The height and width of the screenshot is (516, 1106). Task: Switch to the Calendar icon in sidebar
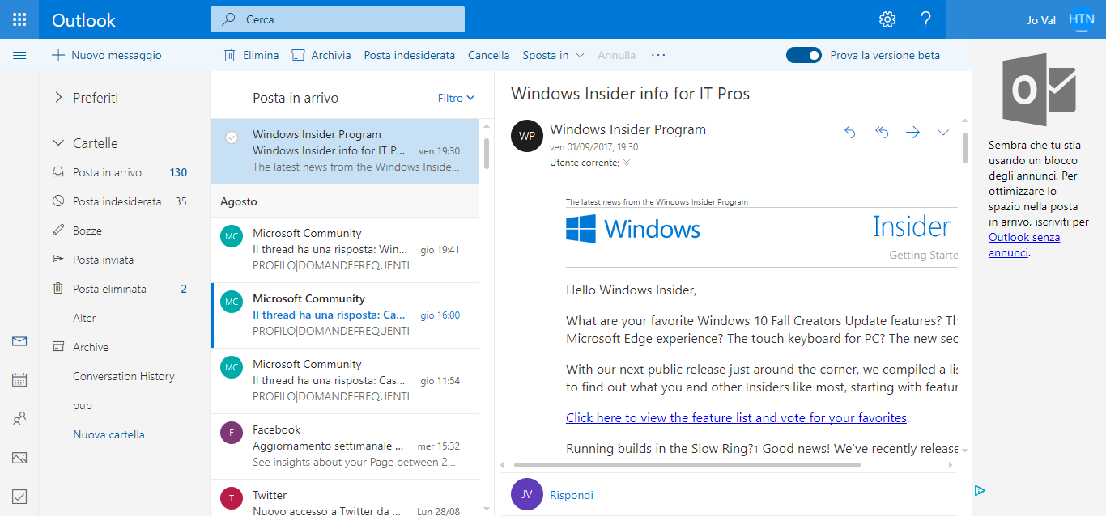point(19,379)
